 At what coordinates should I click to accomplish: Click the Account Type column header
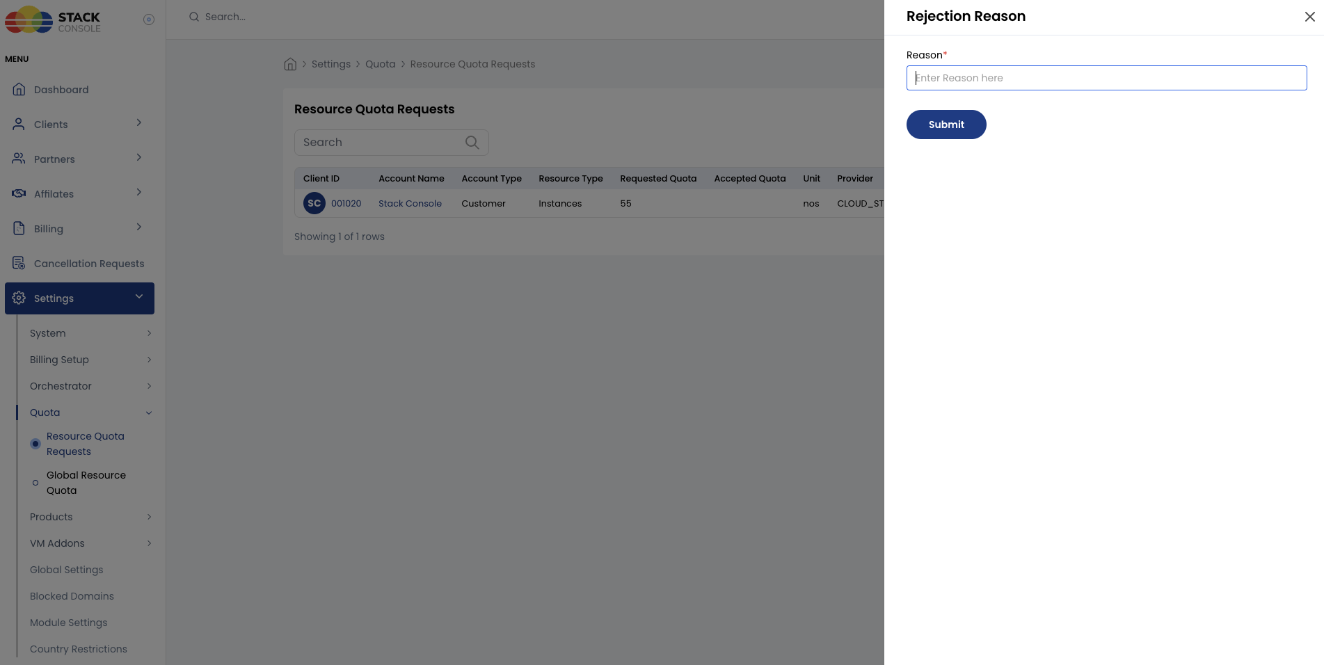tap(491, 178)
